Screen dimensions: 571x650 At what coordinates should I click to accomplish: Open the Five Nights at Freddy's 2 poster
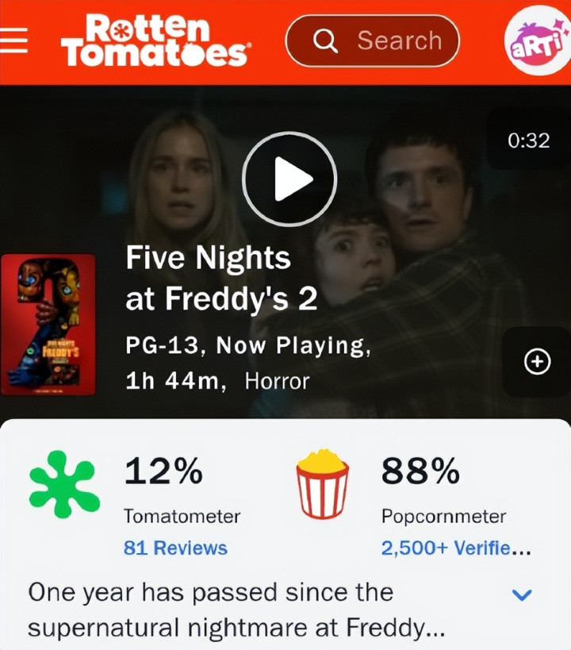[48, 324]
